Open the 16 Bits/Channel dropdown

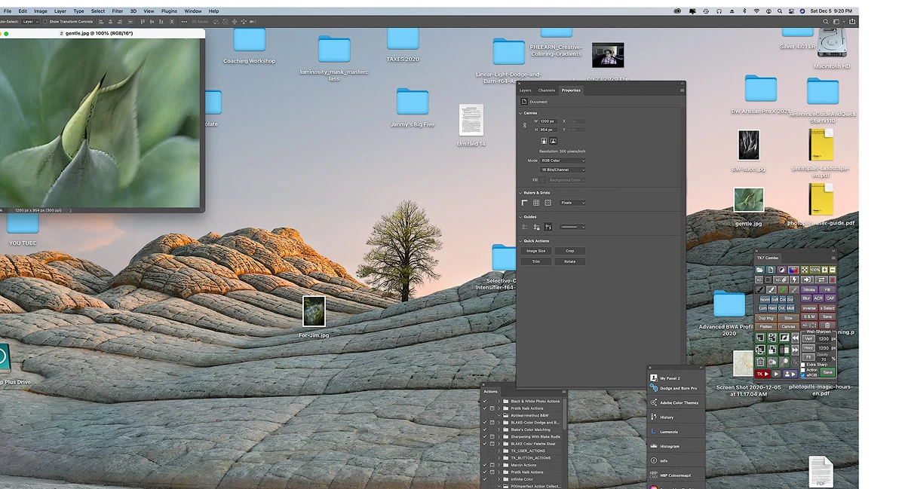563,170
